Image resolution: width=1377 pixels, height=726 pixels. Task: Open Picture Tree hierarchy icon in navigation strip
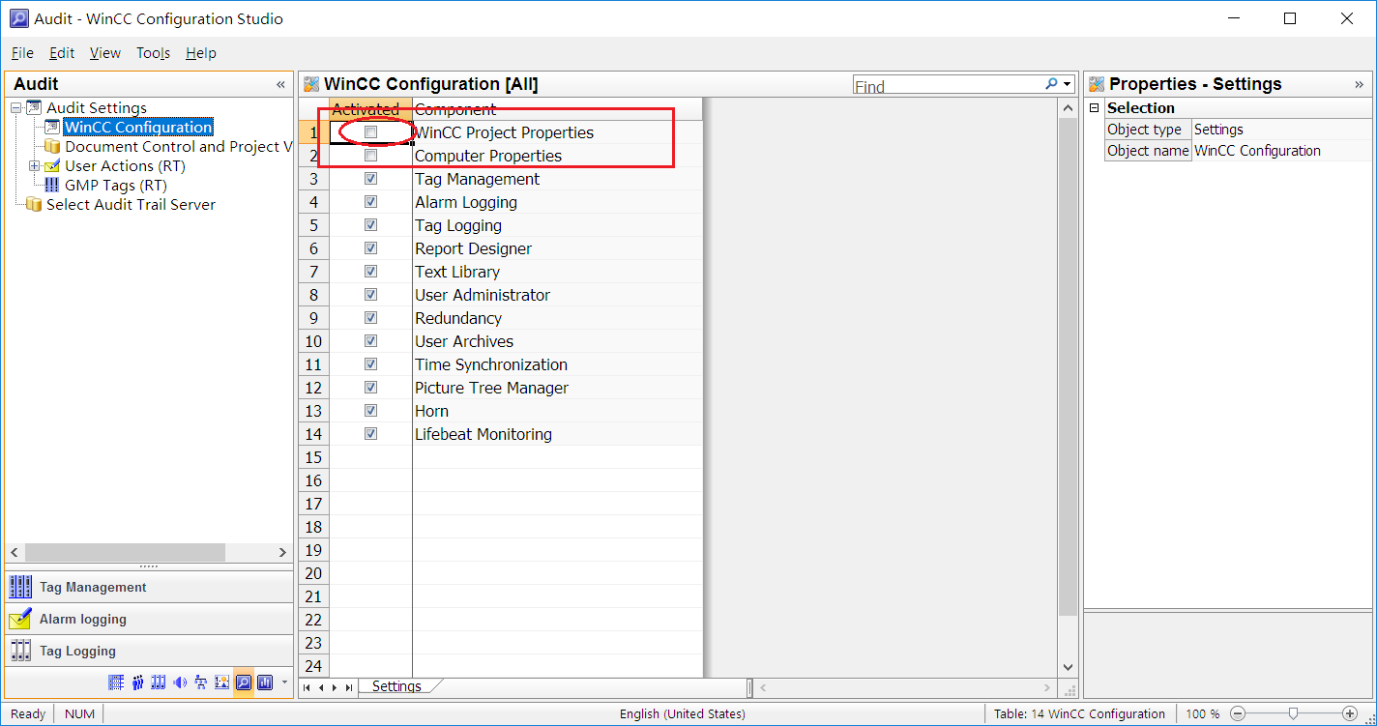tap(201, 682)
